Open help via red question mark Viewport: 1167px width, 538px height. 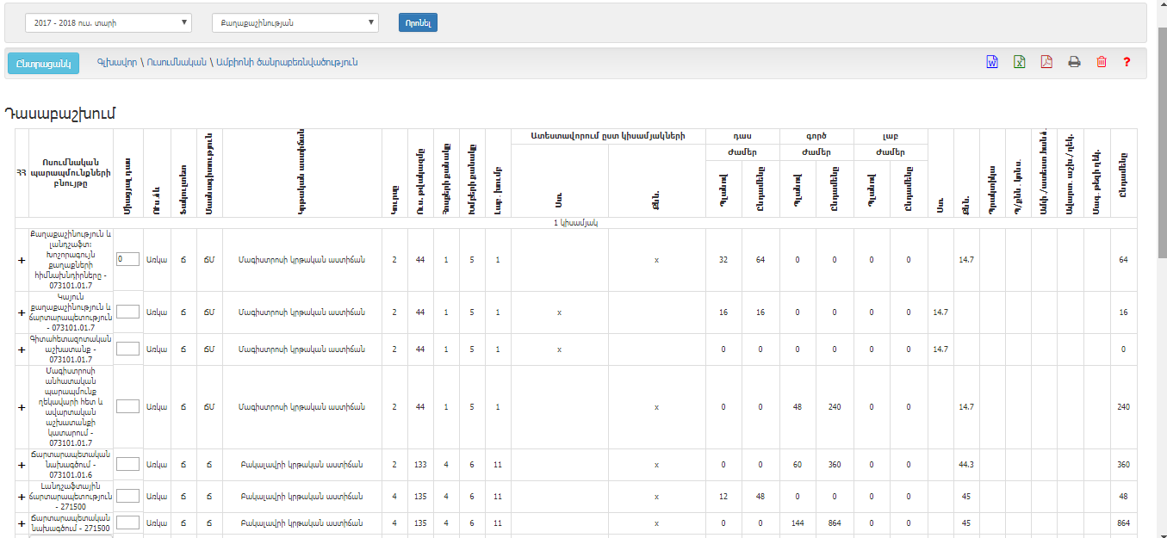(1127, 62)
